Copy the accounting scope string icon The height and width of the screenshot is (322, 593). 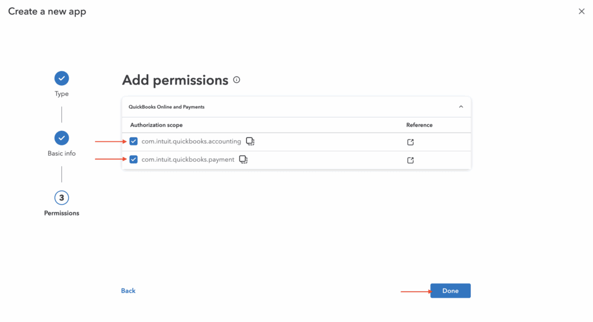coord(250,141)
